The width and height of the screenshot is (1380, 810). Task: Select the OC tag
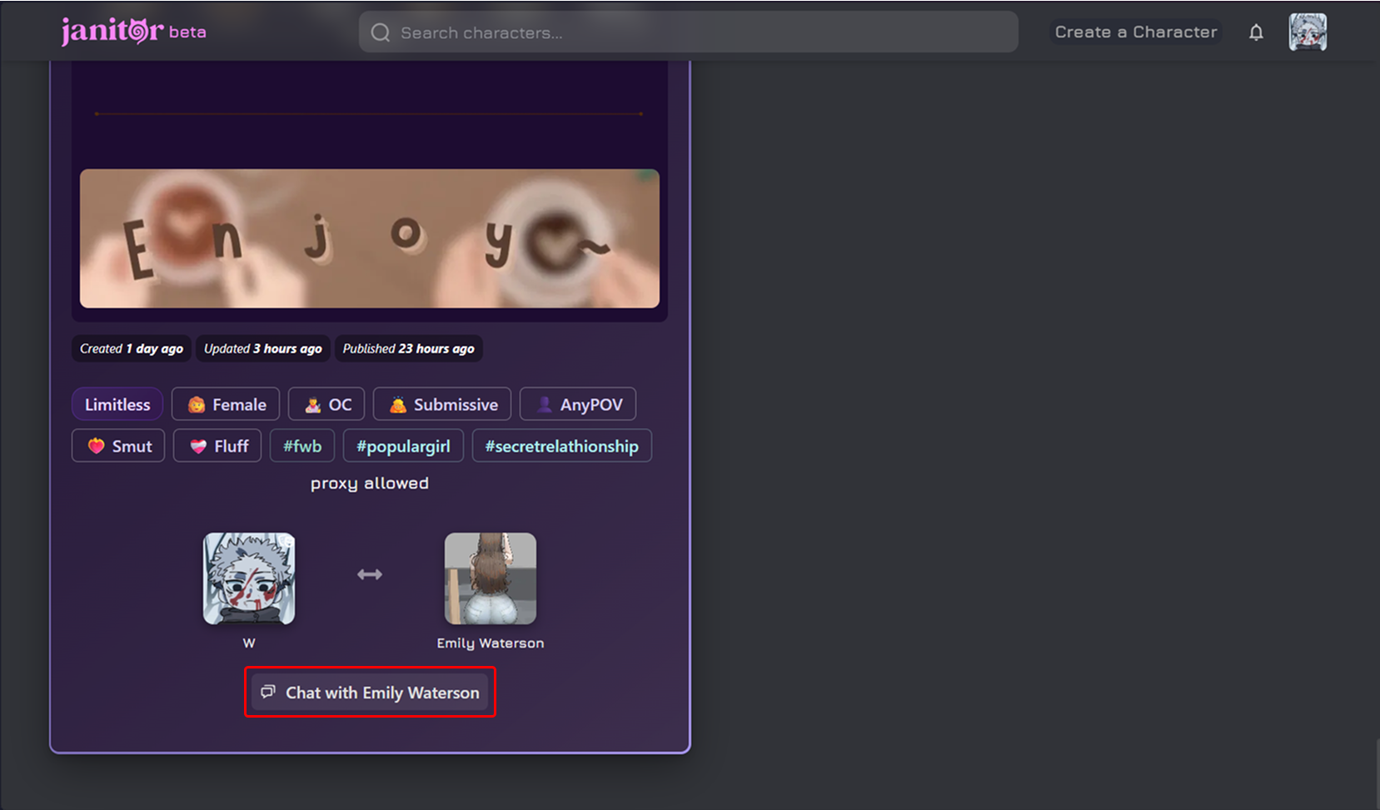click(x=326, y=405)
